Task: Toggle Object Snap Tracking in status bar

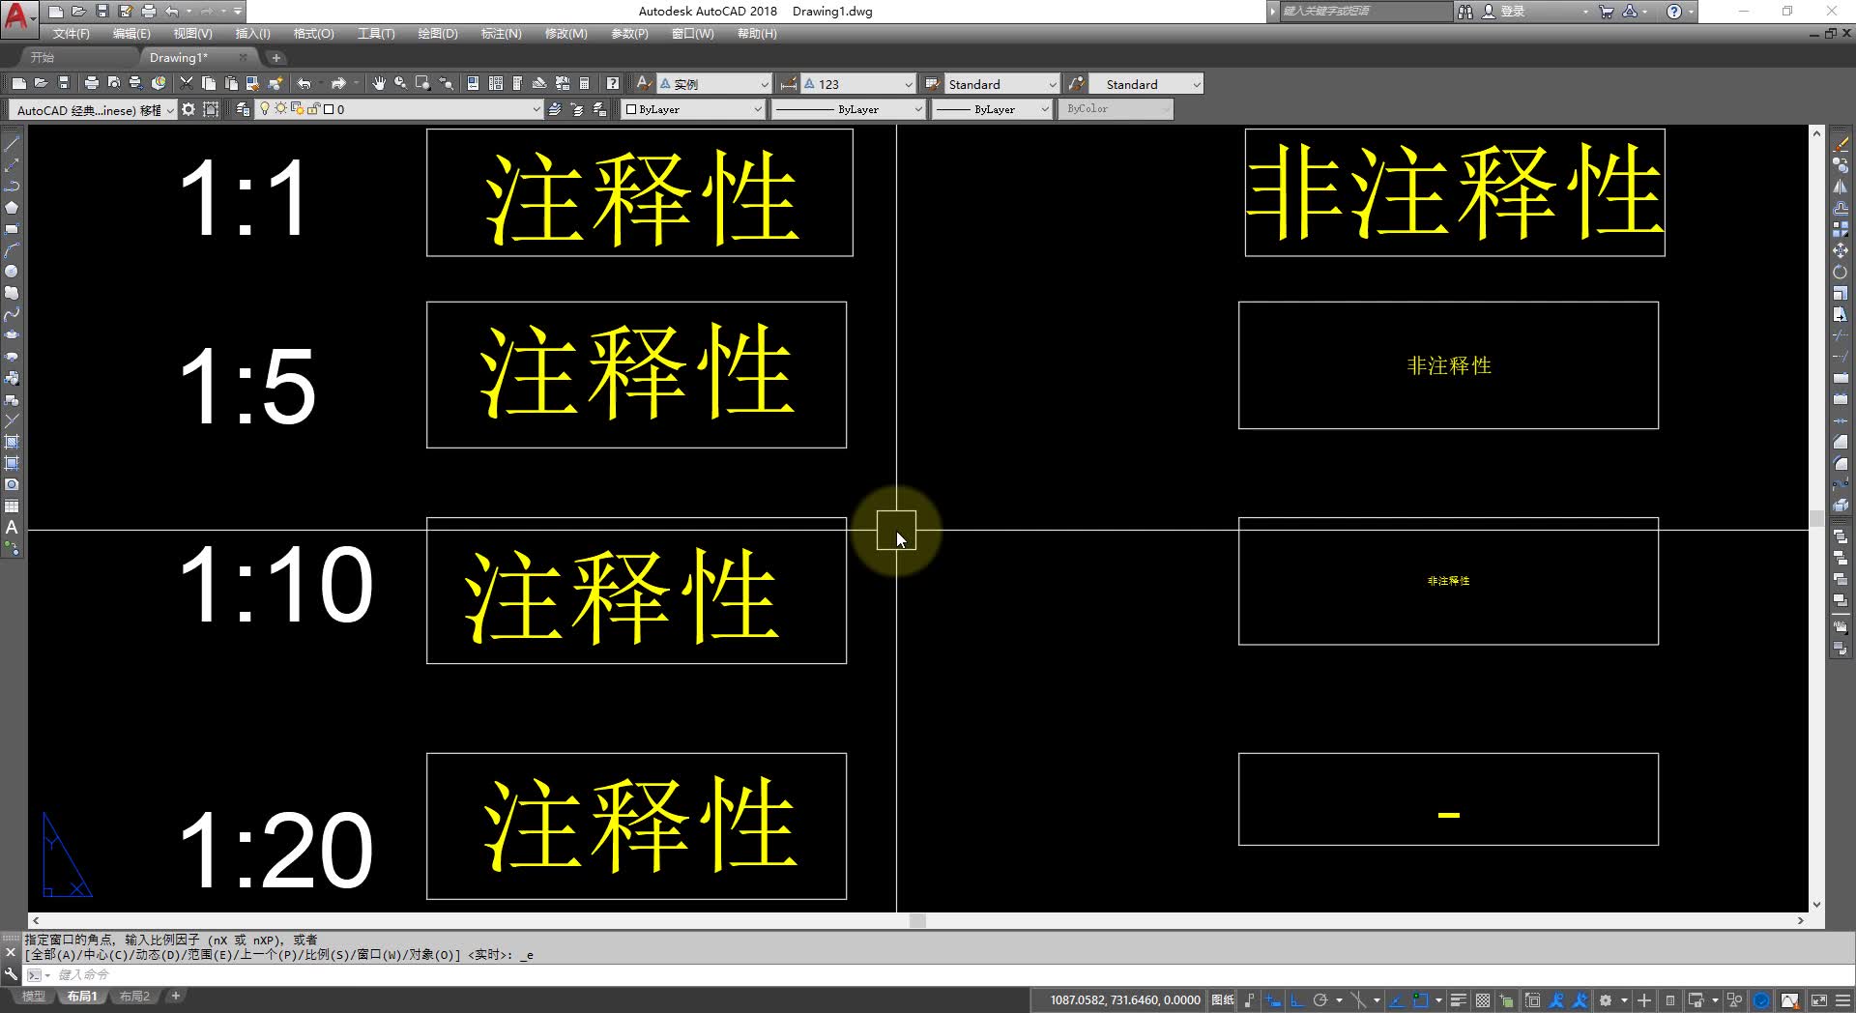Action: (x=1397, y=999)
